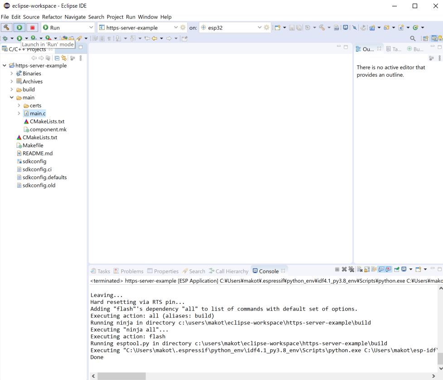Click Pin Console icon
This screenshot has height=380, width=443.
(397, 269)
